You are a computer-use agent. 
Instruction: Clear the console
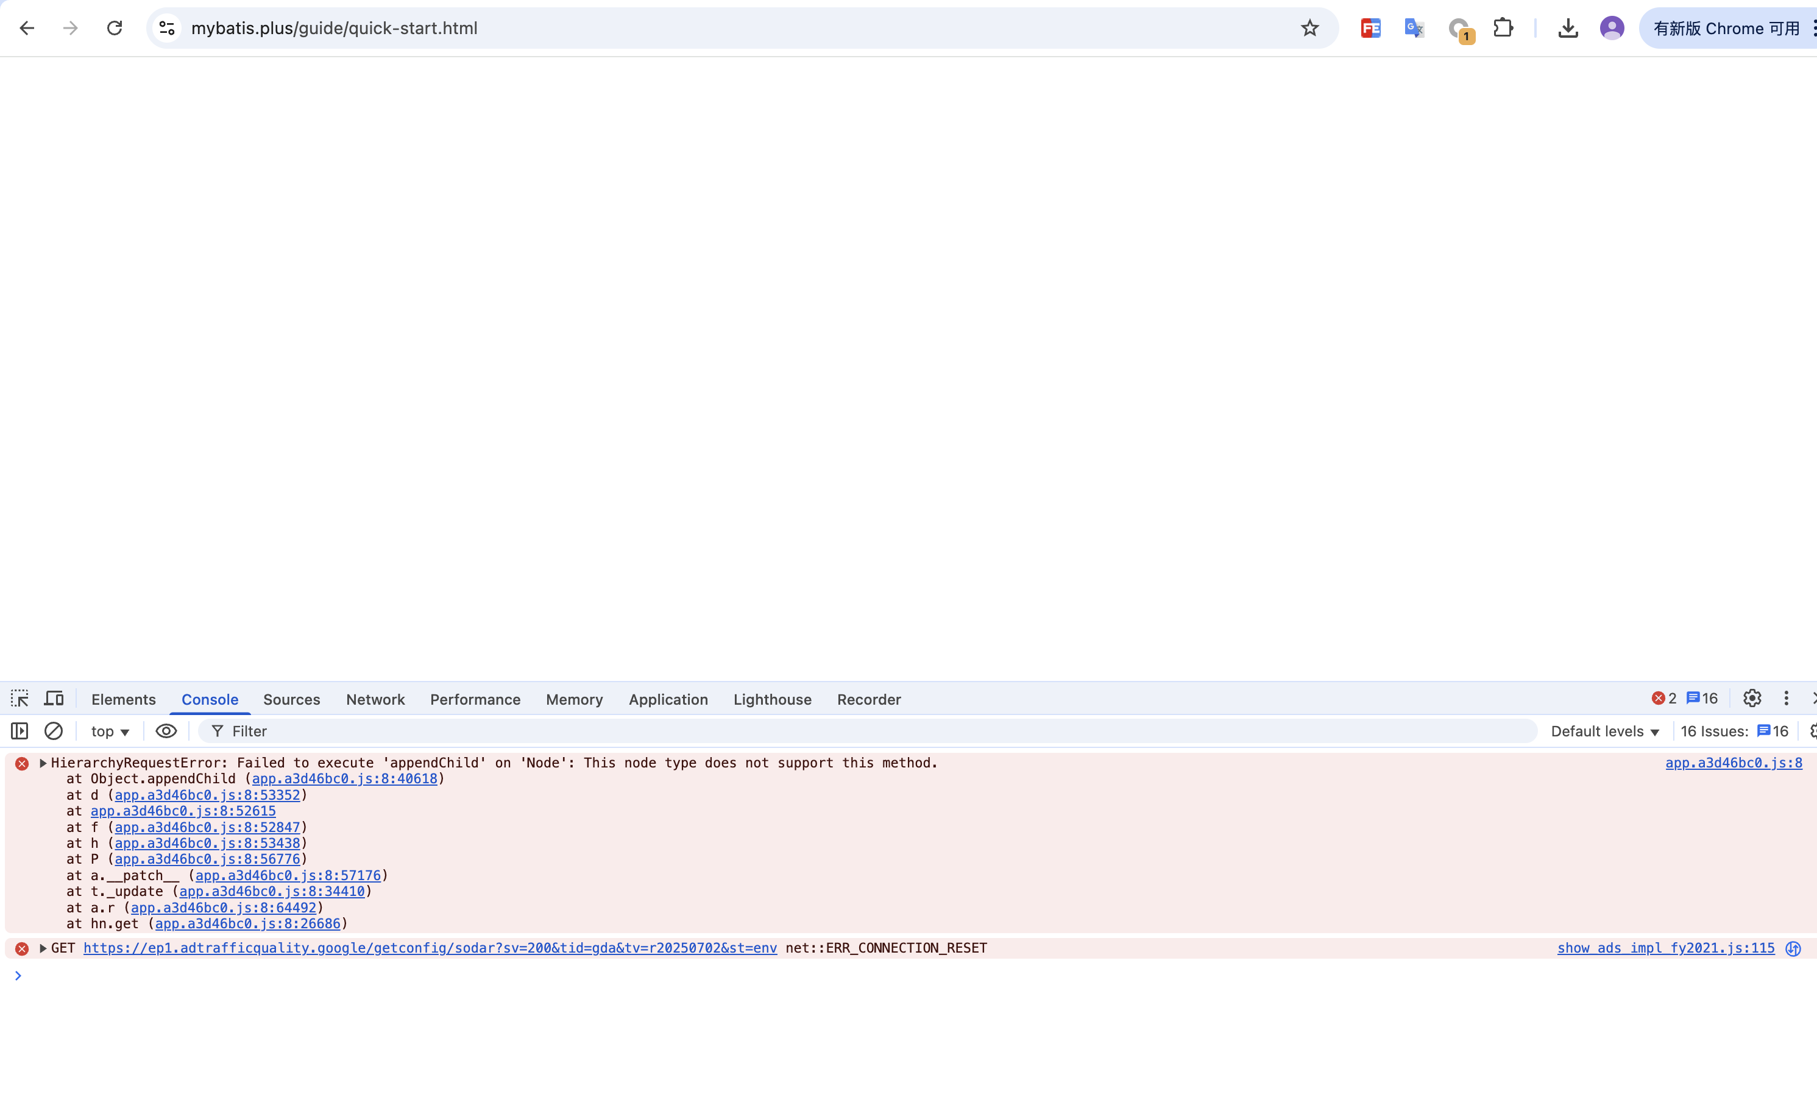coord(53,731)
